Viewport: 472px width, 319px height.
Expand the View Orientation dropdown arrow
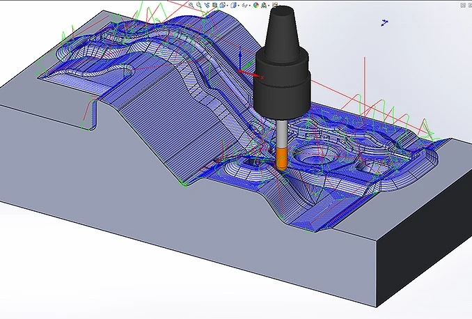228,6
